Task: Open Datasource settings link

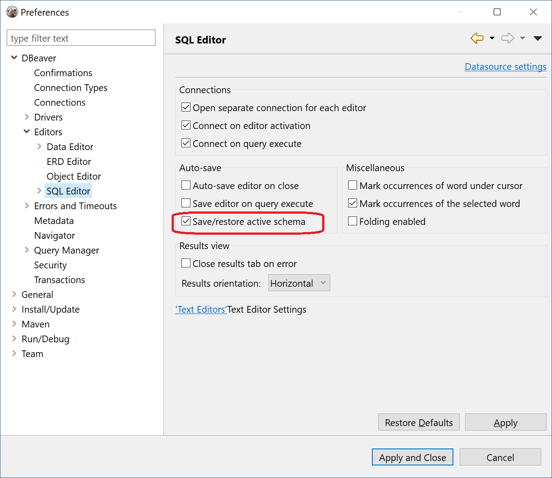Action: [x=505, y=66]
